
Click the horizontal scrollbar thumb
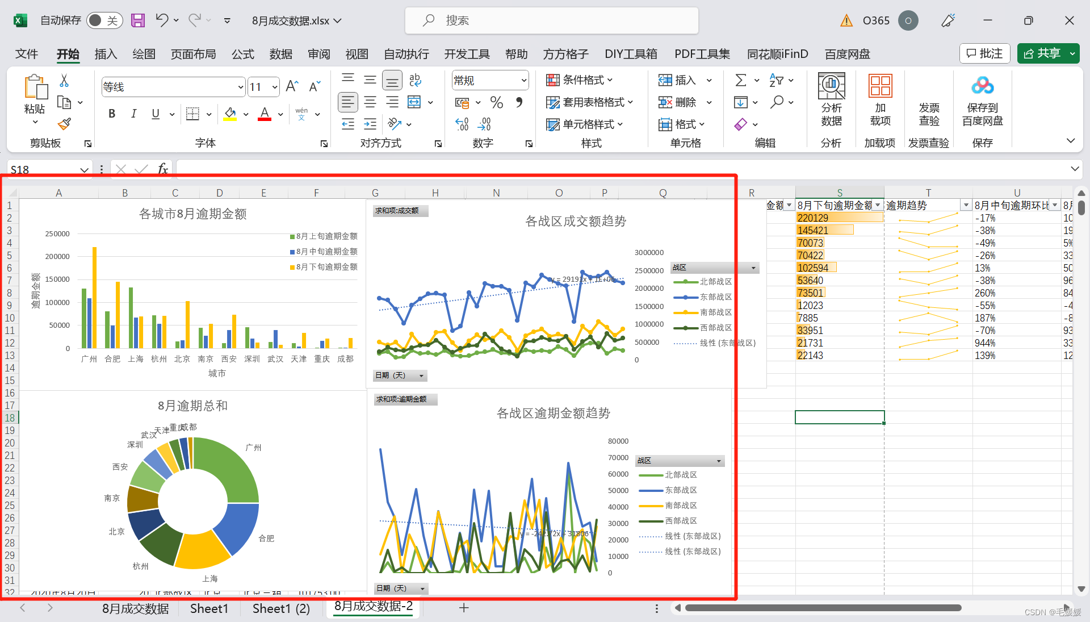tap(823, 608)
